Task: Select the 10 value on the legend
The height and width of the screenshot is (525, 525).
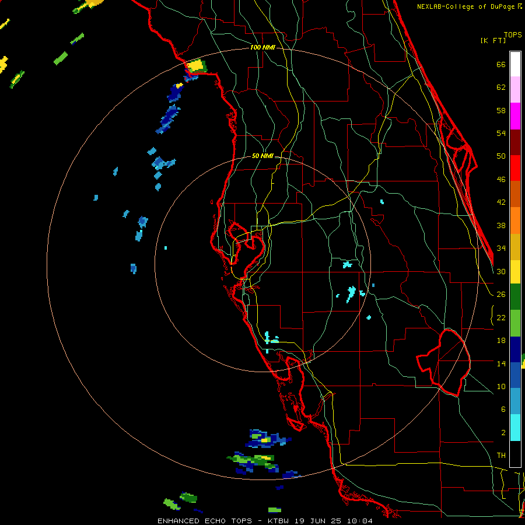Action: [x=501, y=386]
